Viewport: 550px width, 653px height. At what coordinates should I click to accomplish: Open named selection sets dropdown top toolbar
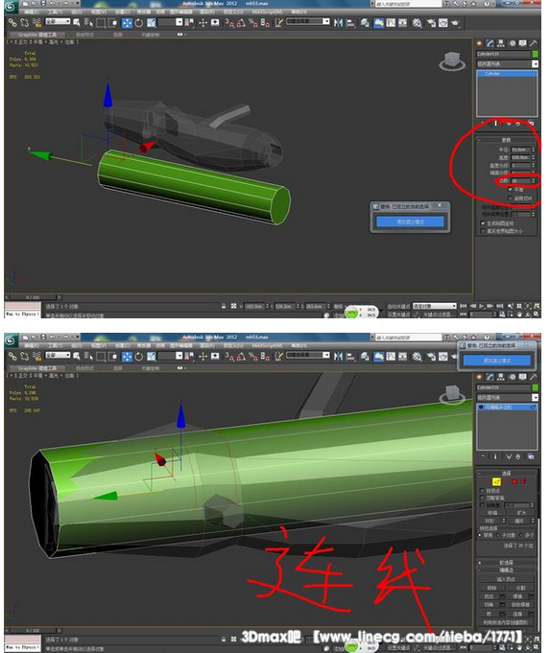(x=308, y=21)
